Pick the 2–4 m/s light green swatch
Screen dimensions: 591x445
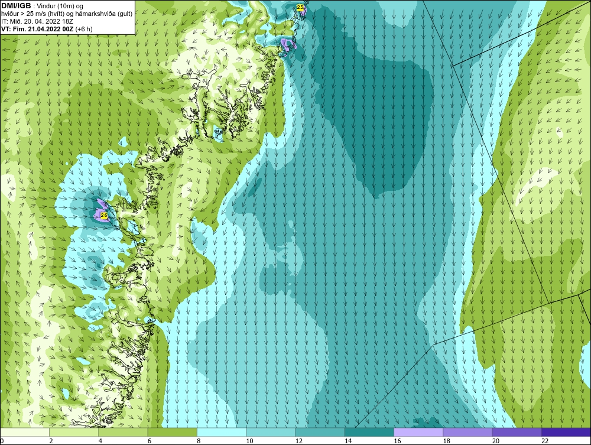click(x=74, y=432)
